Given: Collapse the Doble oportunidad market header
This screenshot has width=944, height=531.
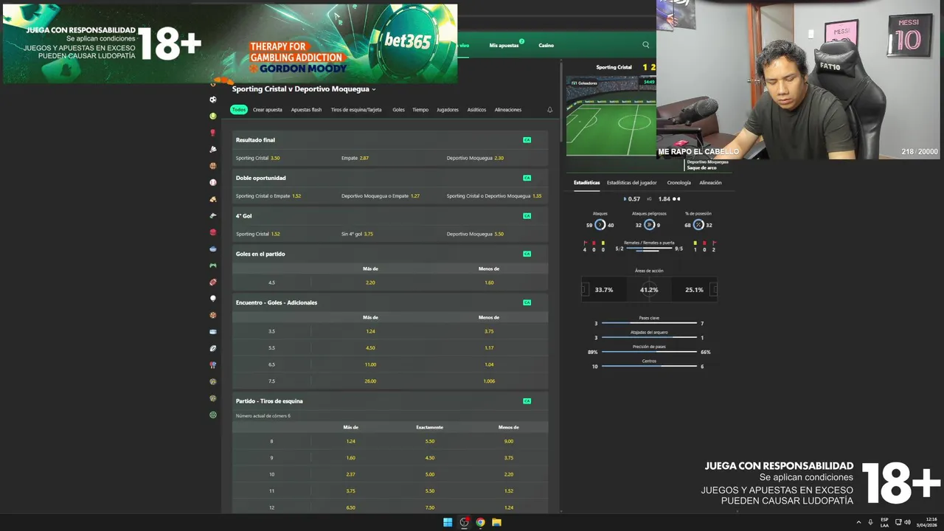Looking at the screenshot, I should (x=390, y=178).
